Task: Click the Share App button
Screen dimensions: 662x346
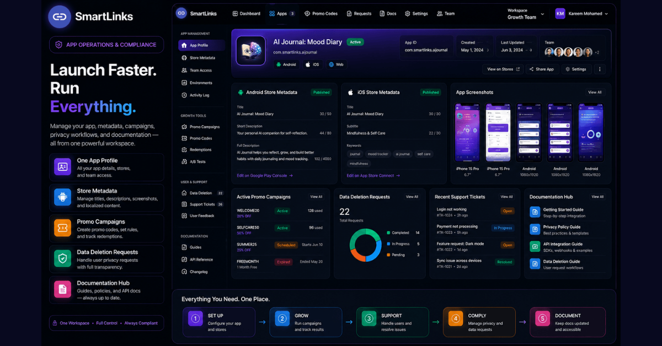Action: [542, 69]
